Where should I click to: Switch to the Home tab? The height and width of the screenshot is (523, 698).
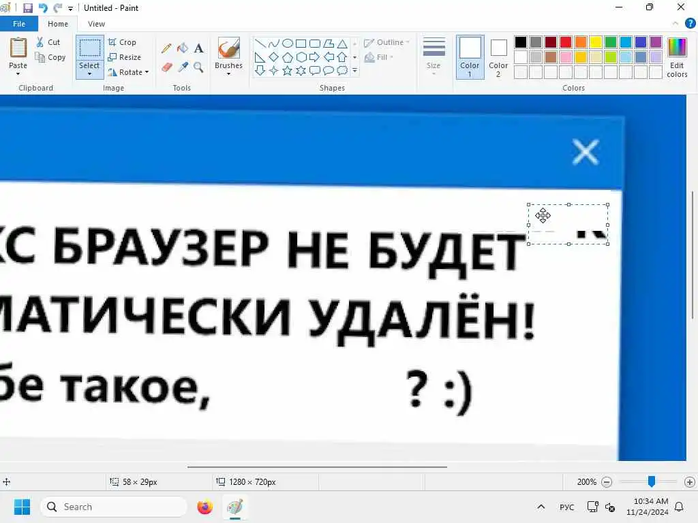[x=58, y=24]
